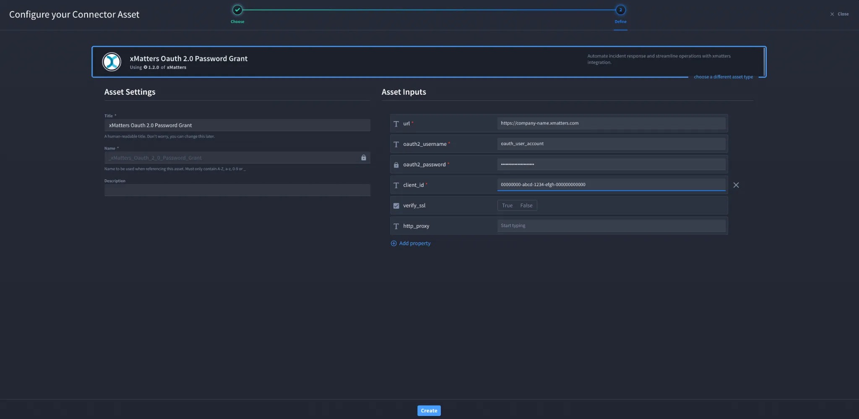
Task: Click the text type icon beside client_id
Action: 396,185
